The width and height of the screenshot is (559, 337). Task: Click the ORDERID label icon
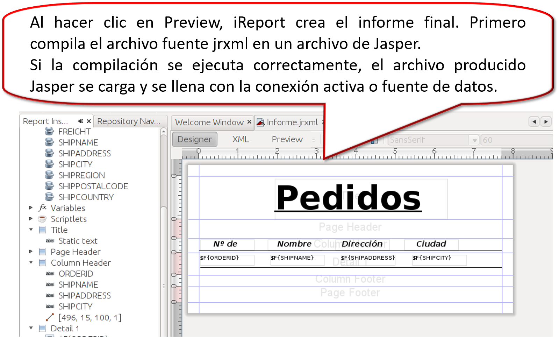click(50, 274)
